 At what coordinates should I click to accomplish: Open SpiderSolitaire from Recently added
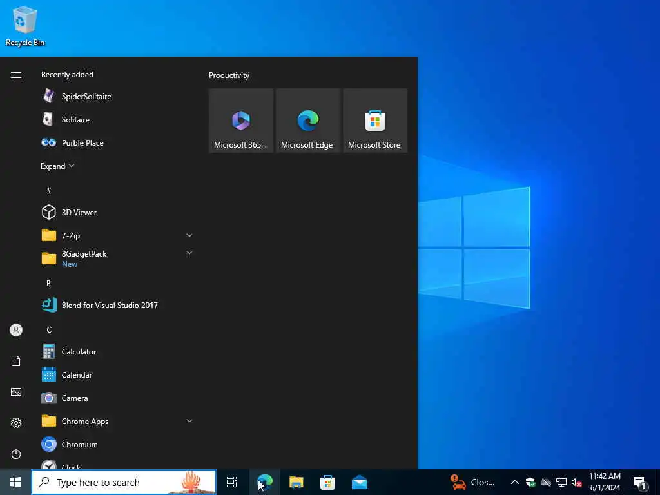[x=116, y=97]
